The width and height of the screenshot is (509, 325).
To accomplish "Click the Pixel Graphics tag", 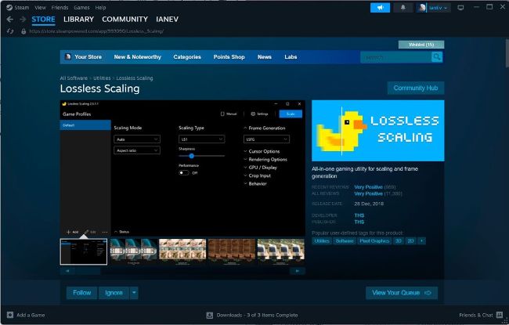I will pos(374,241).
